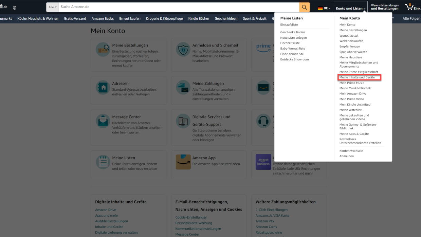The width and height of the screenshot is (421, 237).
Task: Click the Amazon Business purple logo
Action: point(263,162)
